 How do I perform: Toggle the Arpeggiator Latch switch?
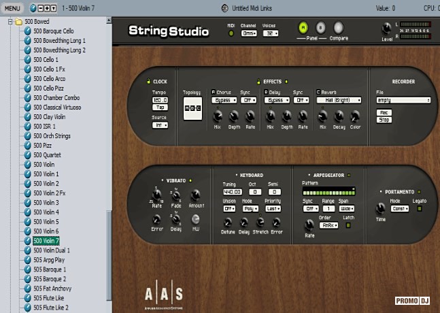pyautogui.click(x=348, y=225)
